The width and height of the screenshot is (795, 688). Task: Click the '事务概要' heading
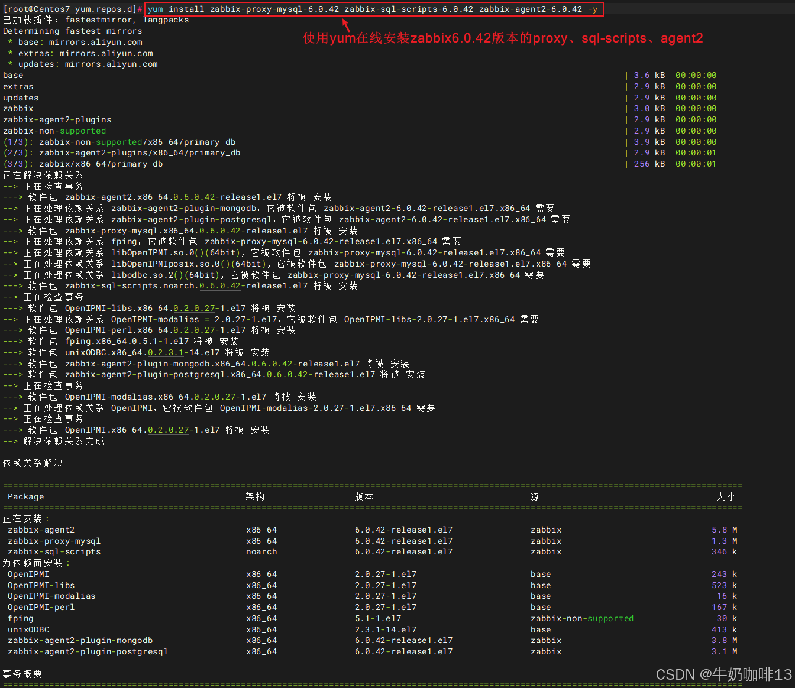22,674
